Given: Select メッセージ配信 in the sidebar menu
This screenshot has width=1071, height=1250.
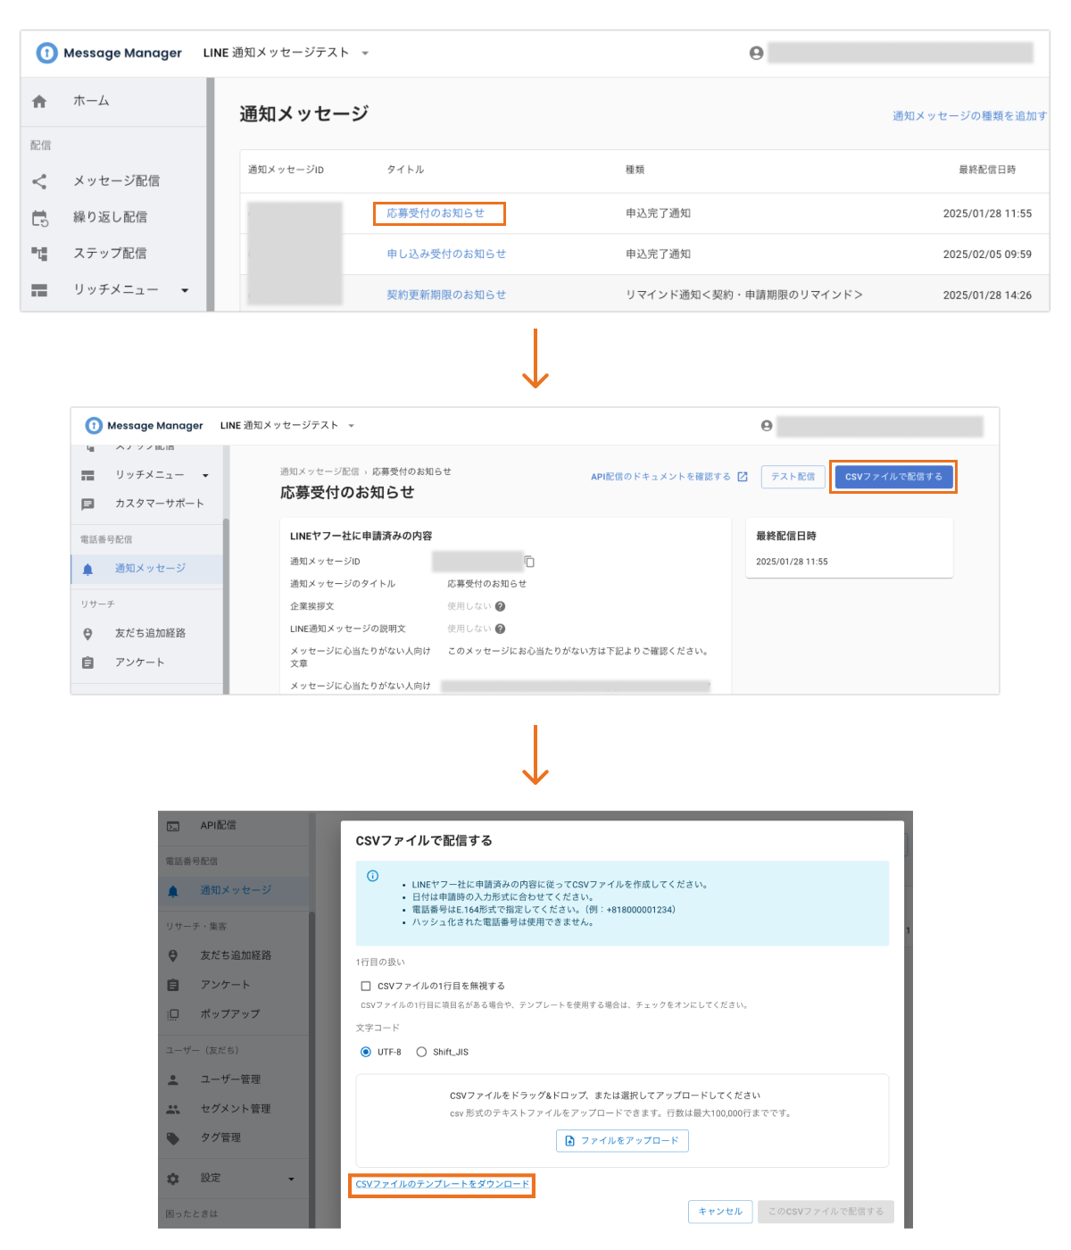Looking at the screenshot, I should [118, 180].
